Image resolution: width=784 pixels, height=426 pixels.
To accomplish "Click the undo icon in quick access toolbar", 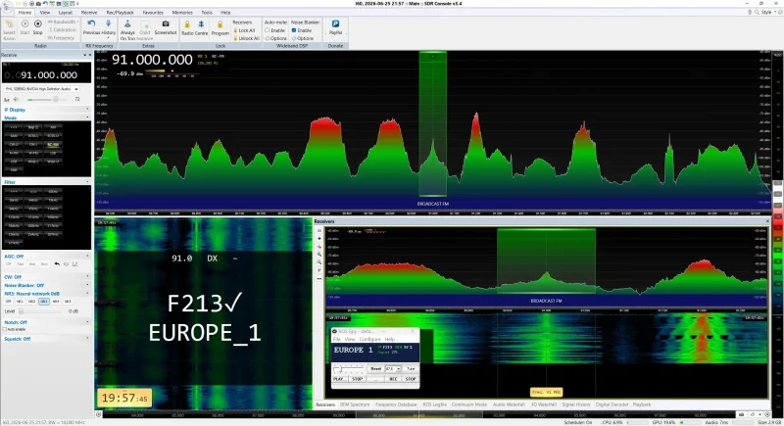I will pos(45,4).
